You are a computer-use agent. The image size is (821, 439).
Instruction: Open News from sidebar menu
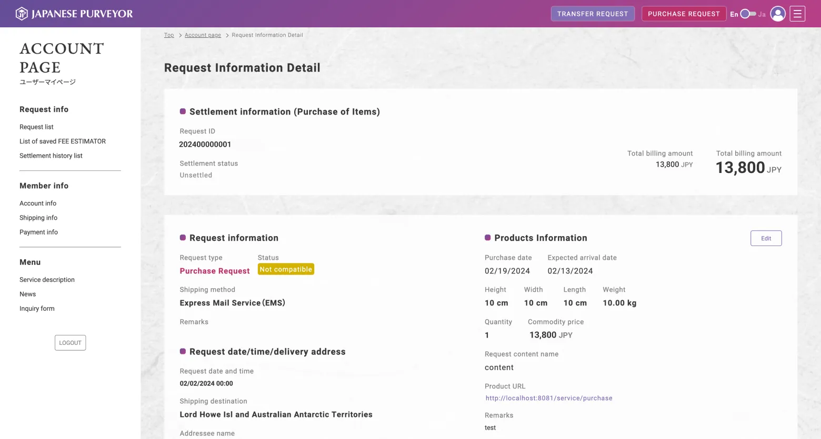28,294
